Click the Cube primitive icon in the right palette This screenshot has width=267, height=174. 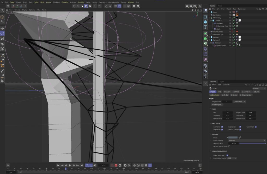click(205, 22)
